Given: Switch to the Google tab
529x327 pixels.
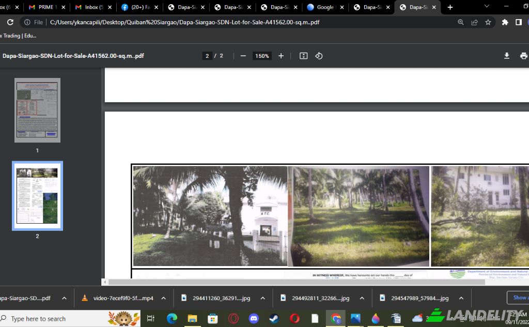Looking at the screenshot, I should 325,7.
